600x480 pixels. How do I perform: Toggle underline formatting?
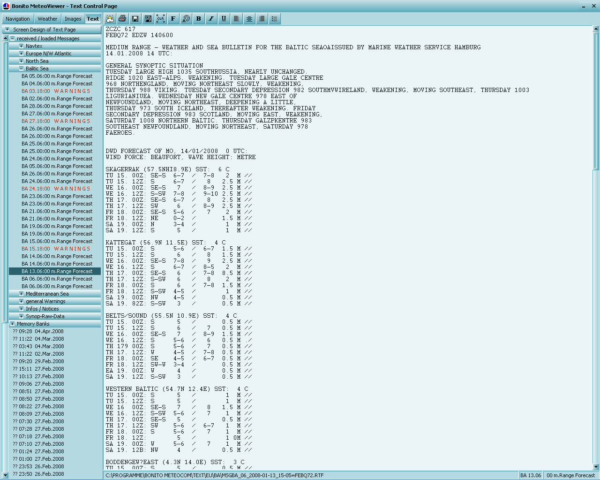pos(224,19)
